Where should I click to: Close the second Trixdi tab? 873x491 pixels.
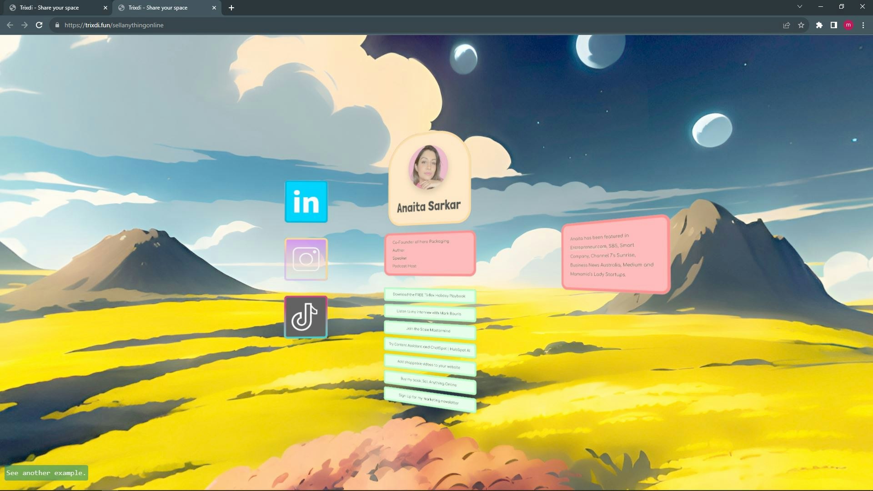(214, 8)
